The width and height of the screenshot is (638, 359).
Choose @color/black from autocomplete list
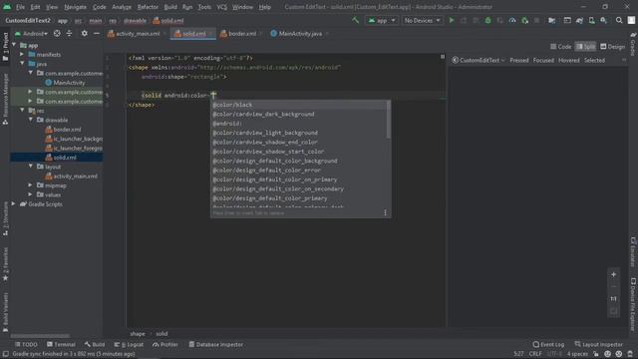point(298,105)
